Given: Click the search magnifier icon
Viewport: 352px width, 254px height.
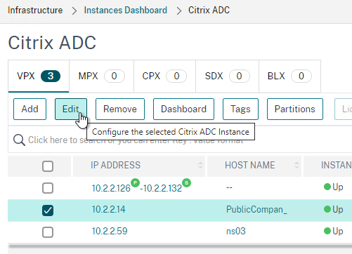Looking at the screenshot, I should (x=19, y=140).
